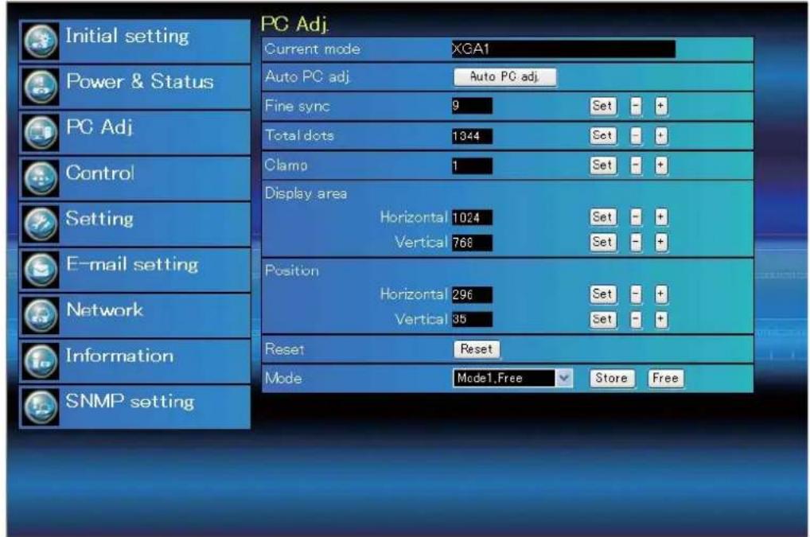The image size is (810, 537).
Task: Click the Fine sync value field
Action: pos(472,107)
